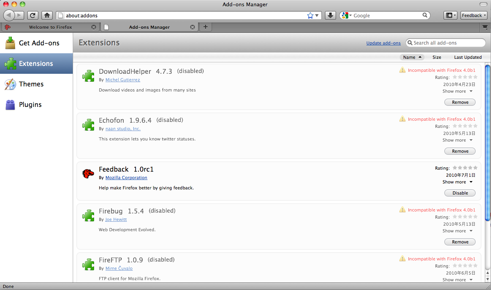Open the URL bar history dropdown arrow

pyautogui.click(x=317, y=15)
